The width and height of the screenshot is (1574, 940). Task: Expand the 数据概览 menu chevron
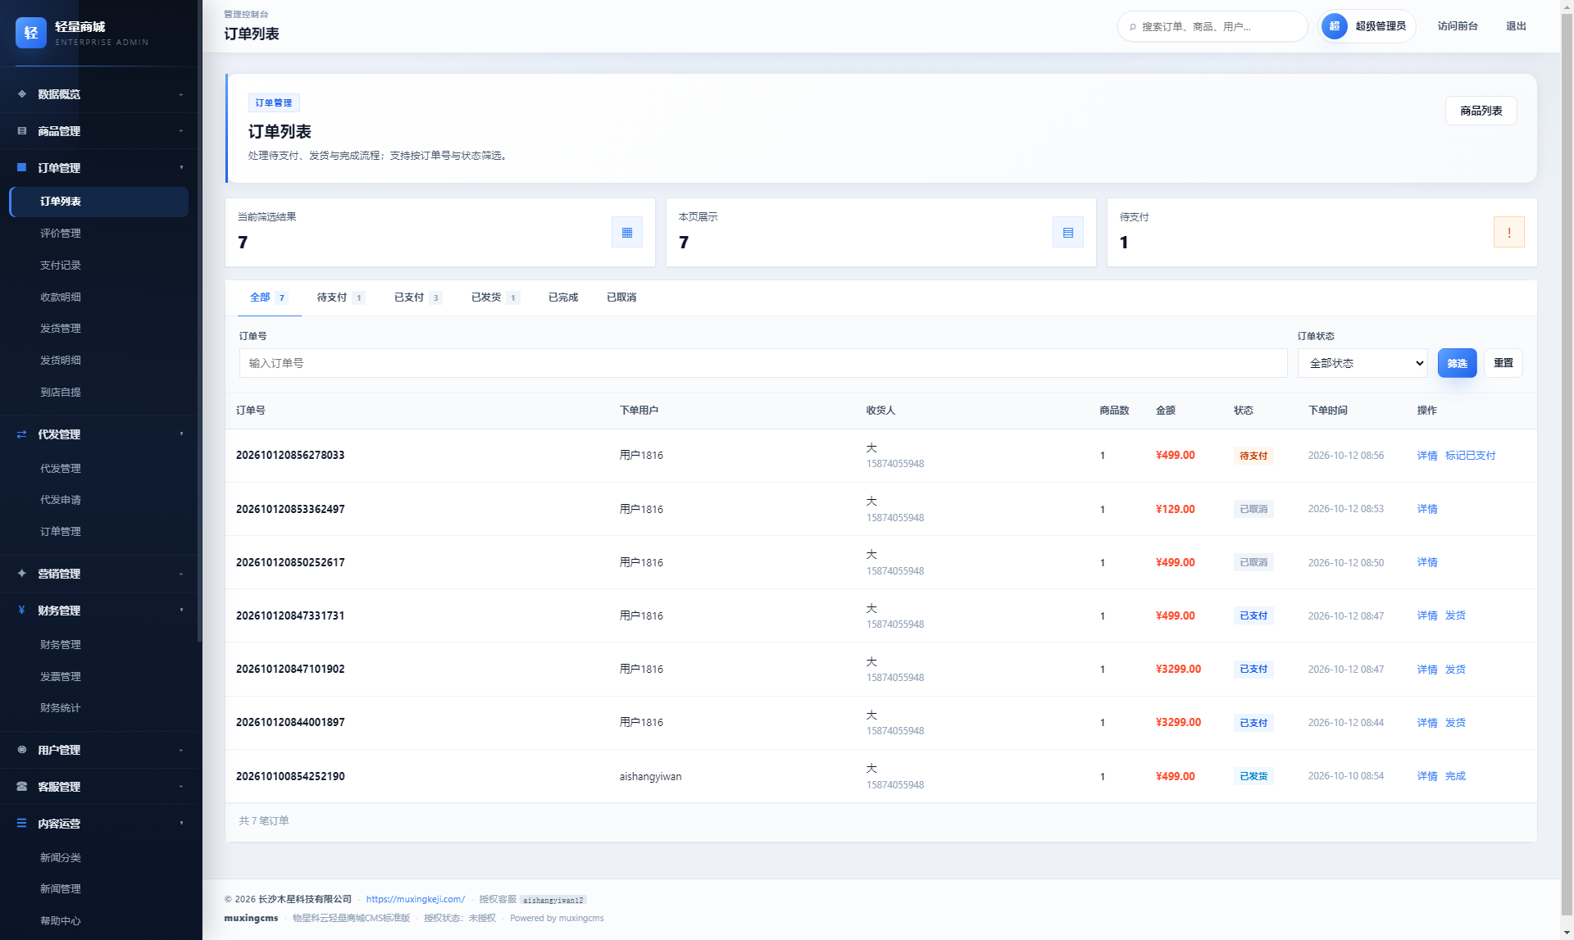pyautogui.click(x=181, y=94)
